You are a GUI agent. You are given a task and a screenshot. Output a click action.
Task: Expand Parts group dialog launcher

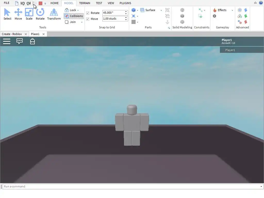click(169, 28)
